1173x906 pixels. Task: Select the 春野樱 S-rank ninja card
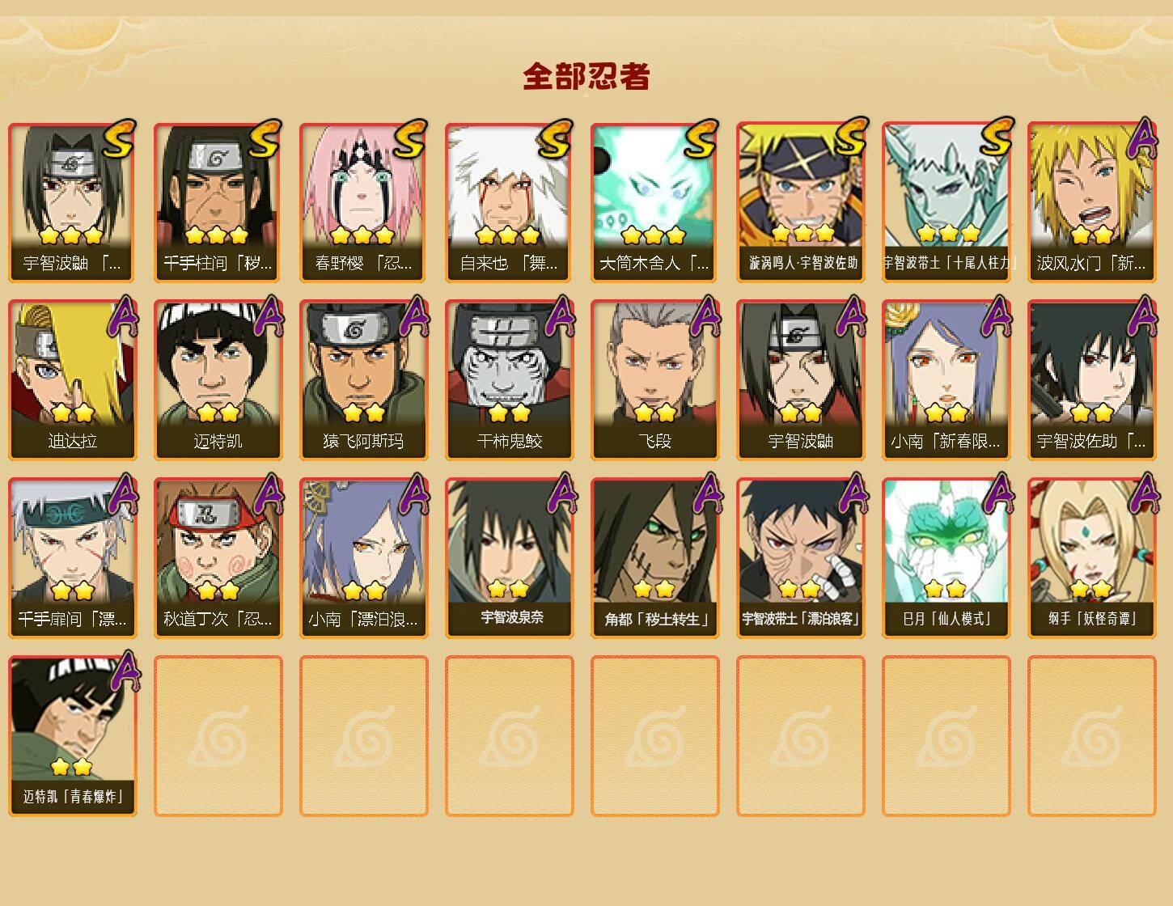click(364, 201)
